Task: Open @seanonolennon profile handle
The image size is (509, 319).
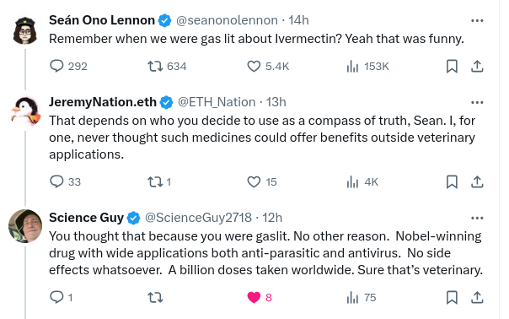Action: (227, 20)
